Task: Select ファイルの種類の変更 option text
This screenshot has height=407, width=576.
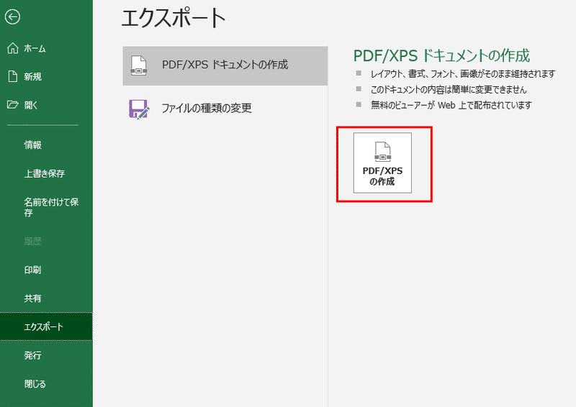Action: [x=207, y=109]
